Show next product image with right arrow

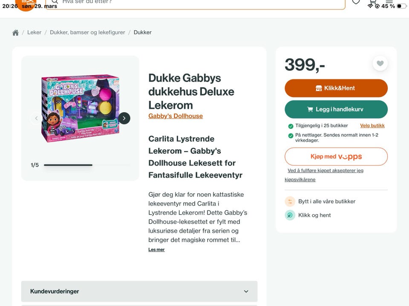(x=124, y=118)
